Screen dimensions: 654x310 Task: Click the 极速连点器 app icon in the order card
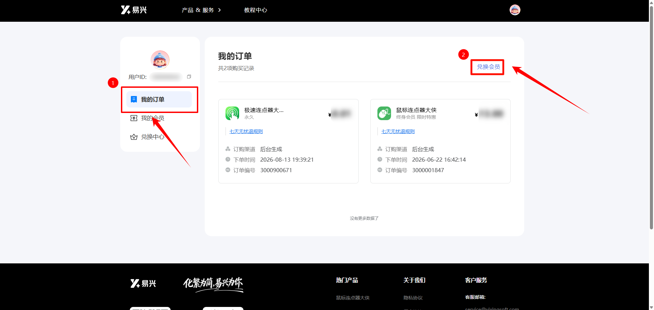pyautogui.click(x=232, y=113)
